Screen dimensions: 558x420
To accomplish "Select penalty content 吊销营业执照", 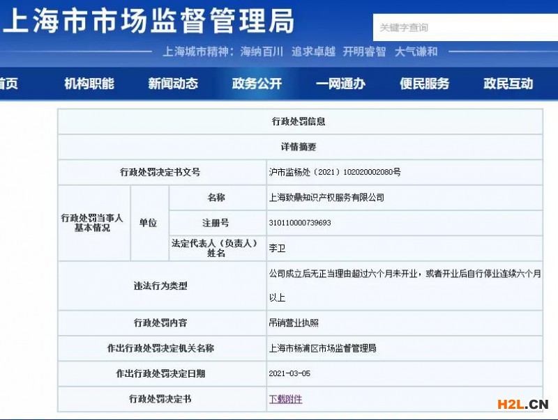I will 294,322.
